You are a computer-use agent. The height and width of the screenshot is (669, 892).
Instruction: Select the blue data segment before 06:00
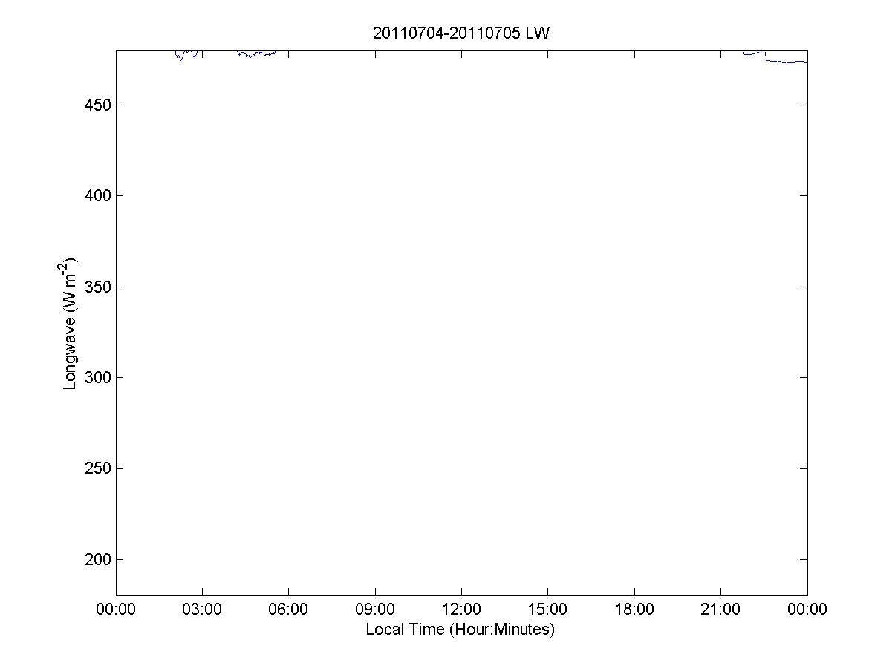point(256,54)
